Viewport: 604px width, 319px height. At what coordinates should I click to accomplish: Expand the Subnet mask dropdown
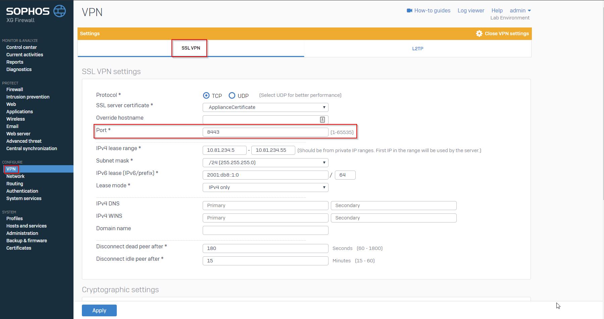265,163
